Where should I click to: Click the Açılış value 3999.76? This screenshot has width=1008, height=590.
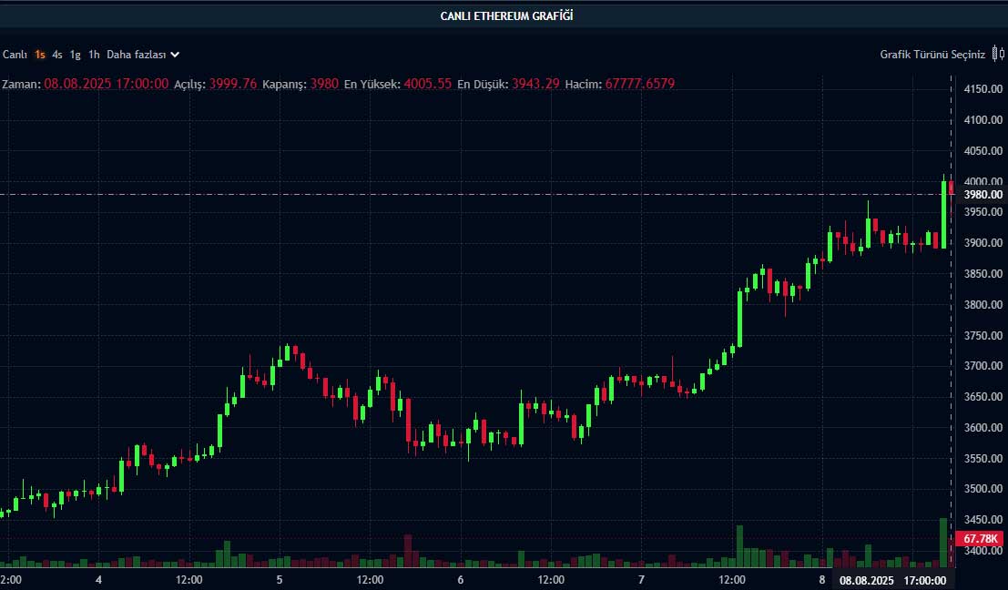click(233, 84)
